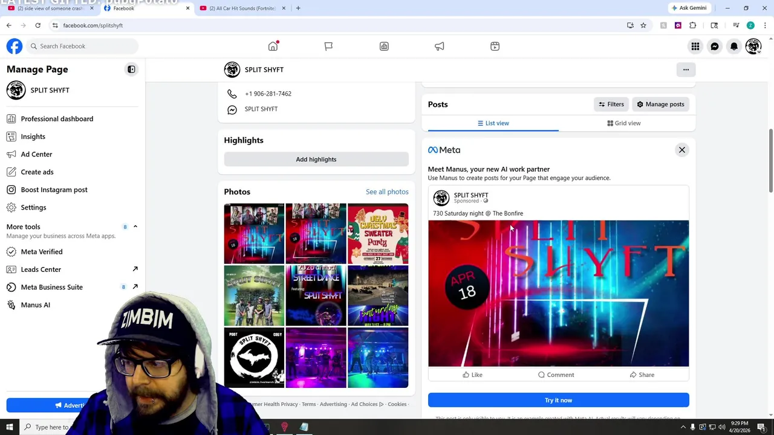
Task: Click Try it now button
Action: 558,400
